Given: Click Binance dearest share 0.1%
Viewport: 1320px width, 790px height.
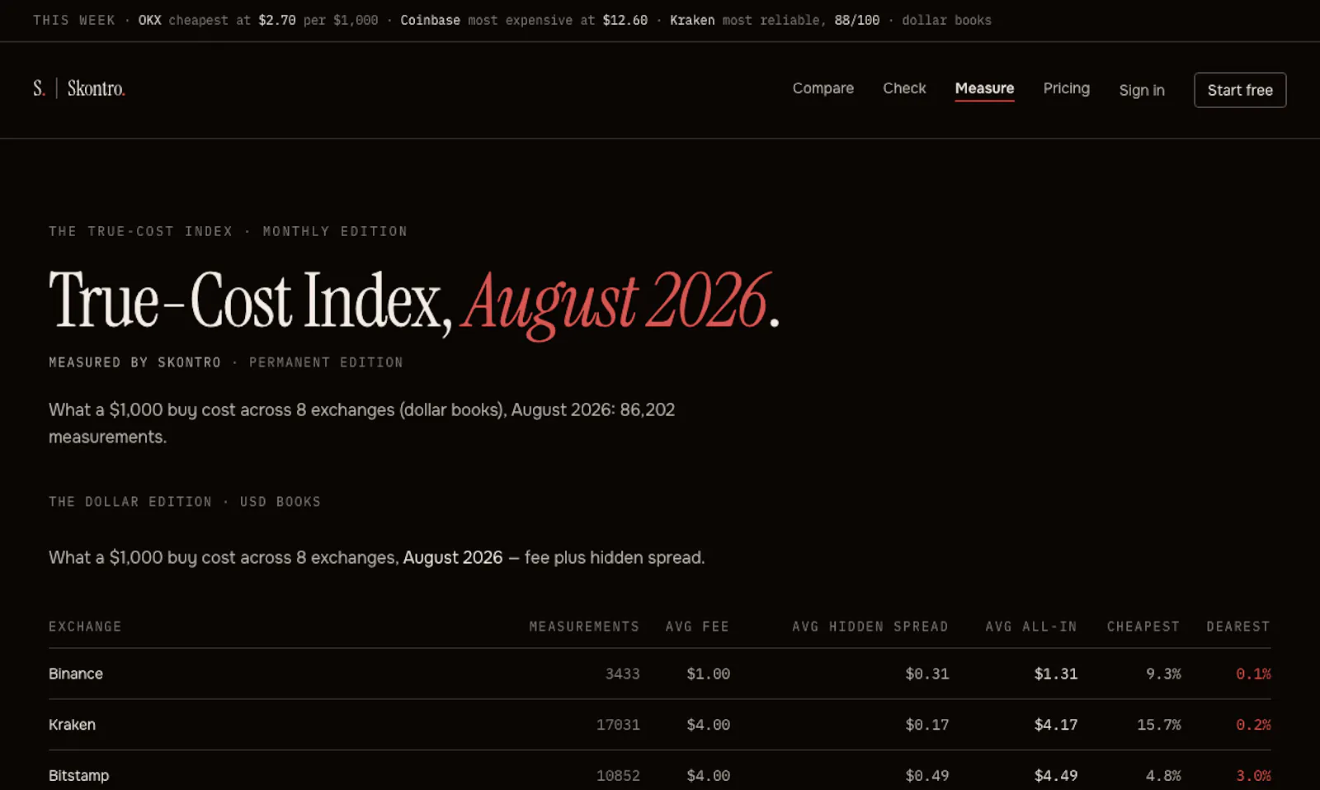Looking at the screenshot, I should [1253, 674].
